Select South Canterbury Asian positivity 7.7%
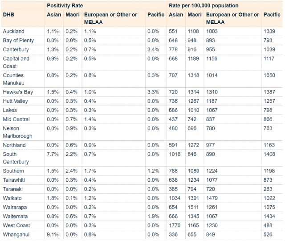Viewport: 285px width, 241px height. (x=53, y=154)
